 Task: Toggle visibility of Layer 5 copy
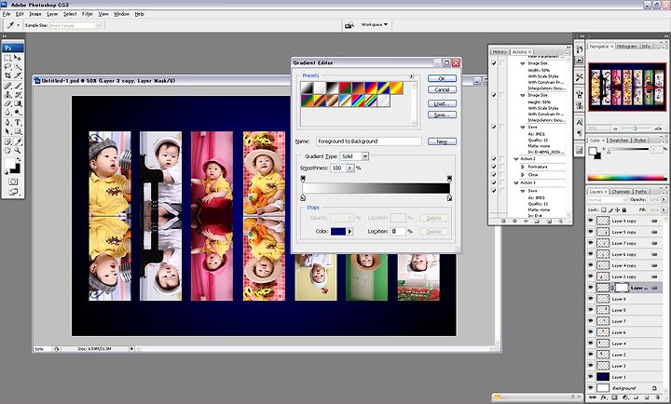pos(591,232)
